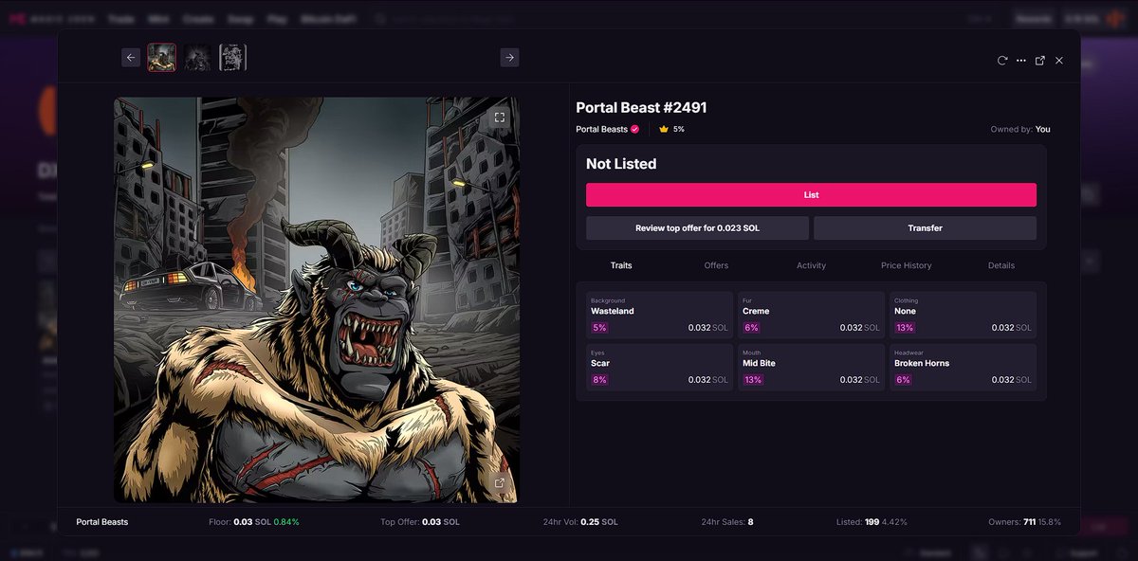Switch to the Traits tab
The height and width of the screenshot is (561, 1138).
click(621, 265)
